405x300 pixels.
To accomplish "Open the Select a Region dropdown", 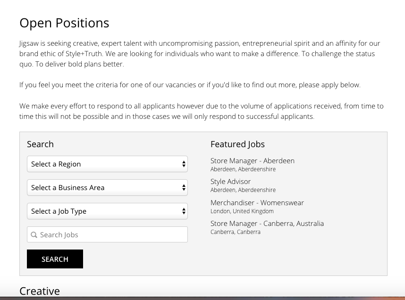I will click(x=107, y=164).
